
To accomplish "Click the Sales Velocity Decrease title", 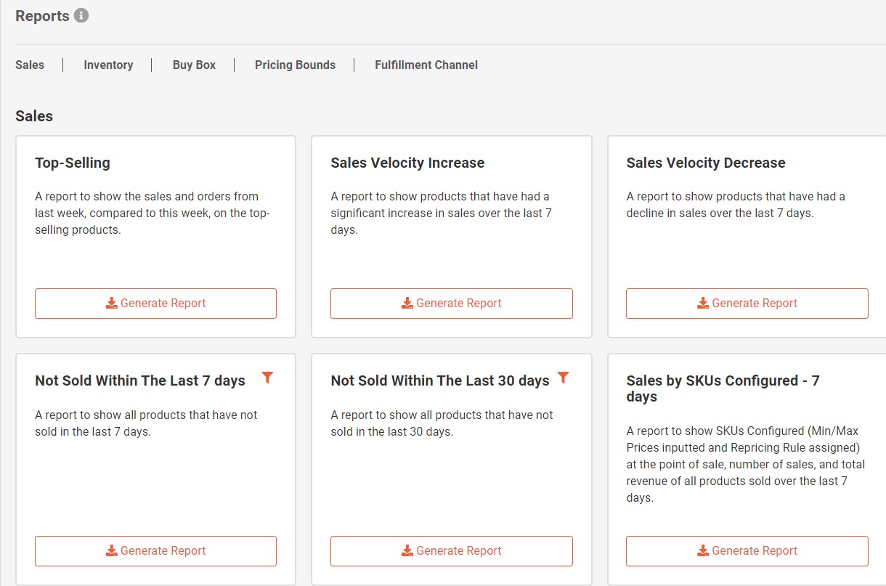I will [x=706, y=163].
